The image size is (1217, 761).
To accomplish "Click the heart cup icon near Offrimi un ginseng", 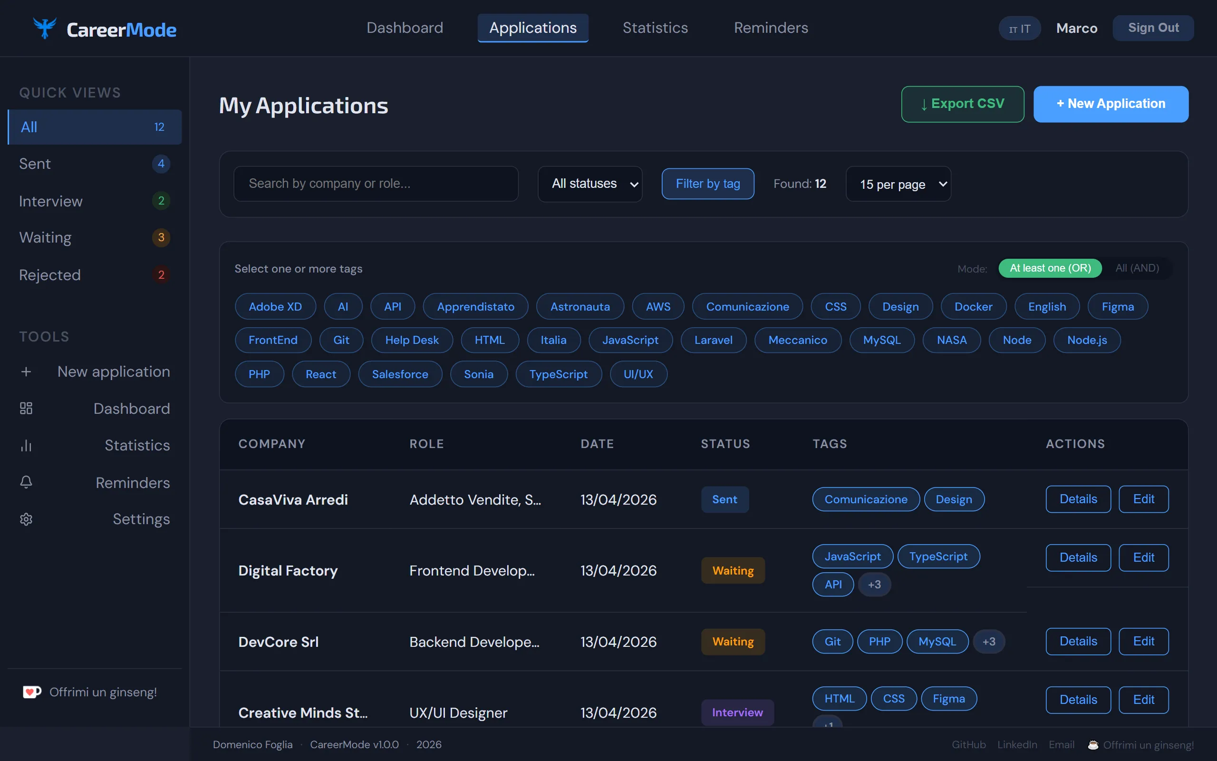I will pos(32,692).
